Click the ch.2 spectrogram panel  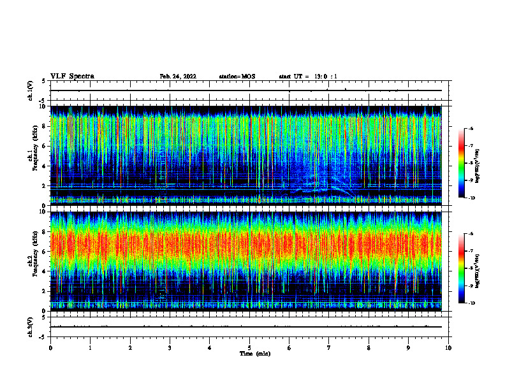click(x=245, y=261)
